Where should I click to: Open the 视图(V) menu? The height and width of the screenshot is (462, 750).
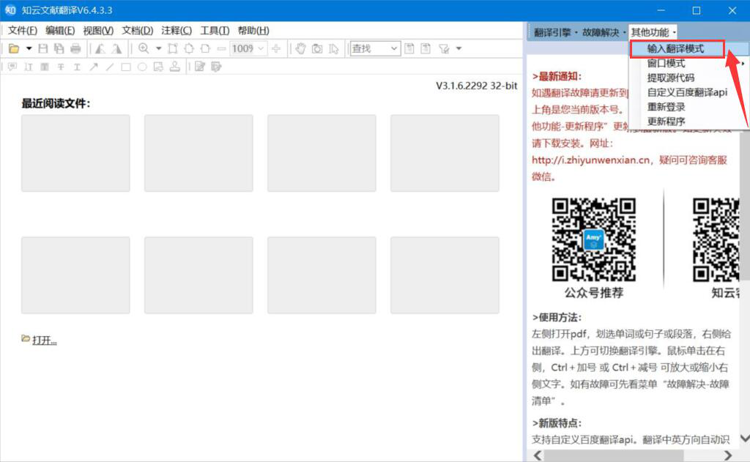coord(98,31)
